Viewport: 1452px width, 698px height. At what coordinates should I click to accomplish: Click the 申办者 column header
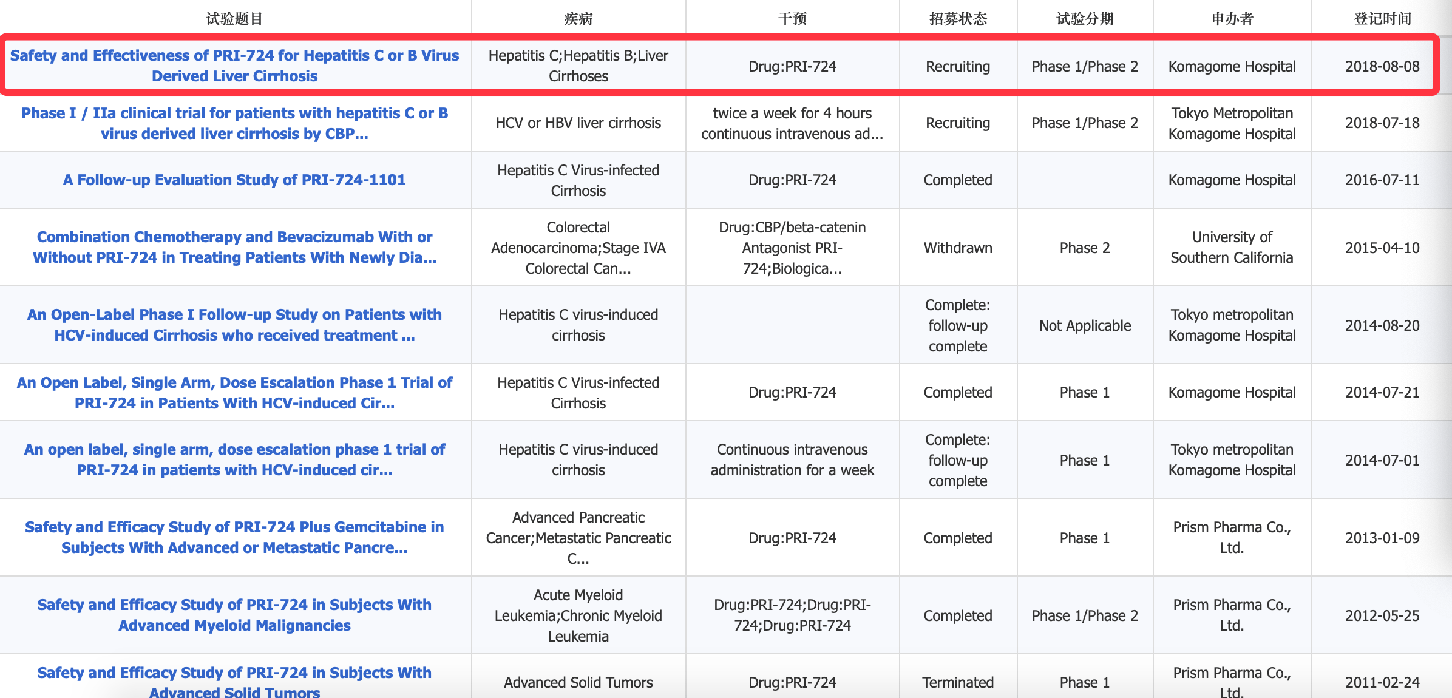click(1232, 19)
